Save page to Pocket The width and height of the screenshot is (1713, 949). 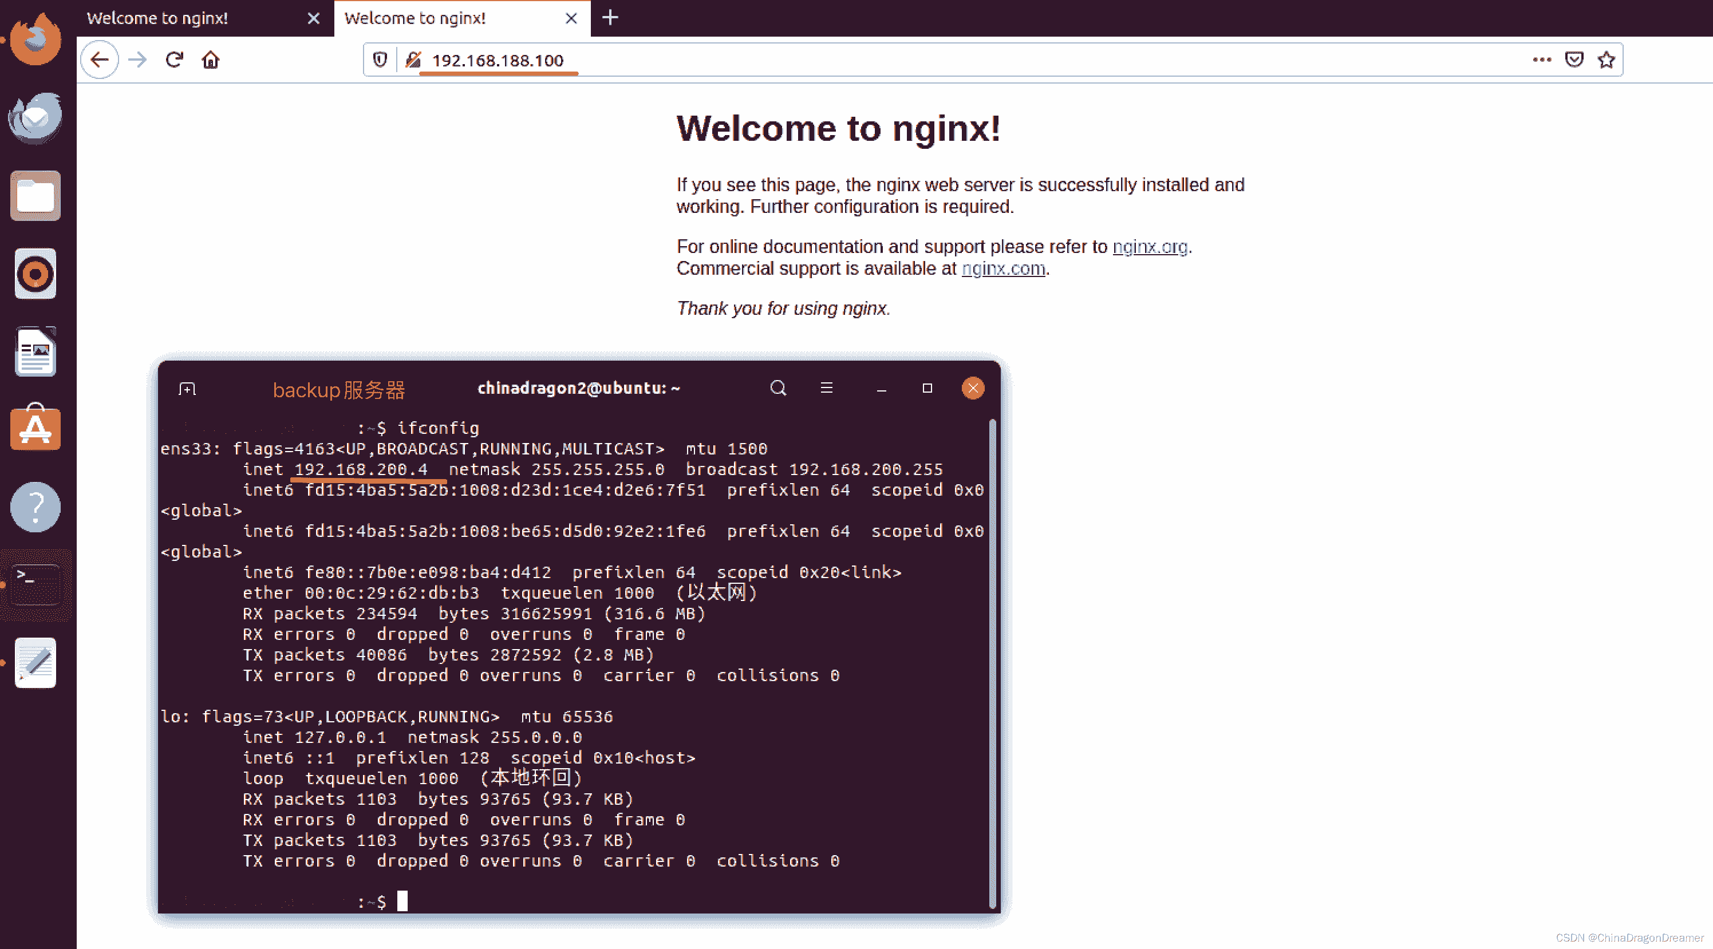tap(1574, 60)
